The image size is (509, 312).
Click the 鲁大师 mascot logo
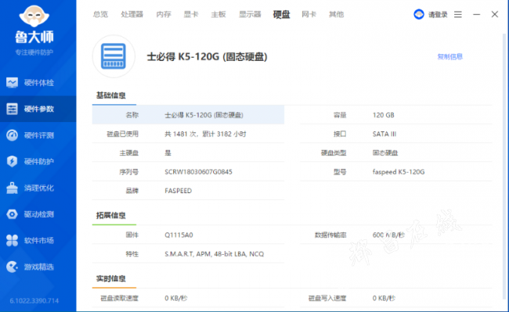pos(34,16)
